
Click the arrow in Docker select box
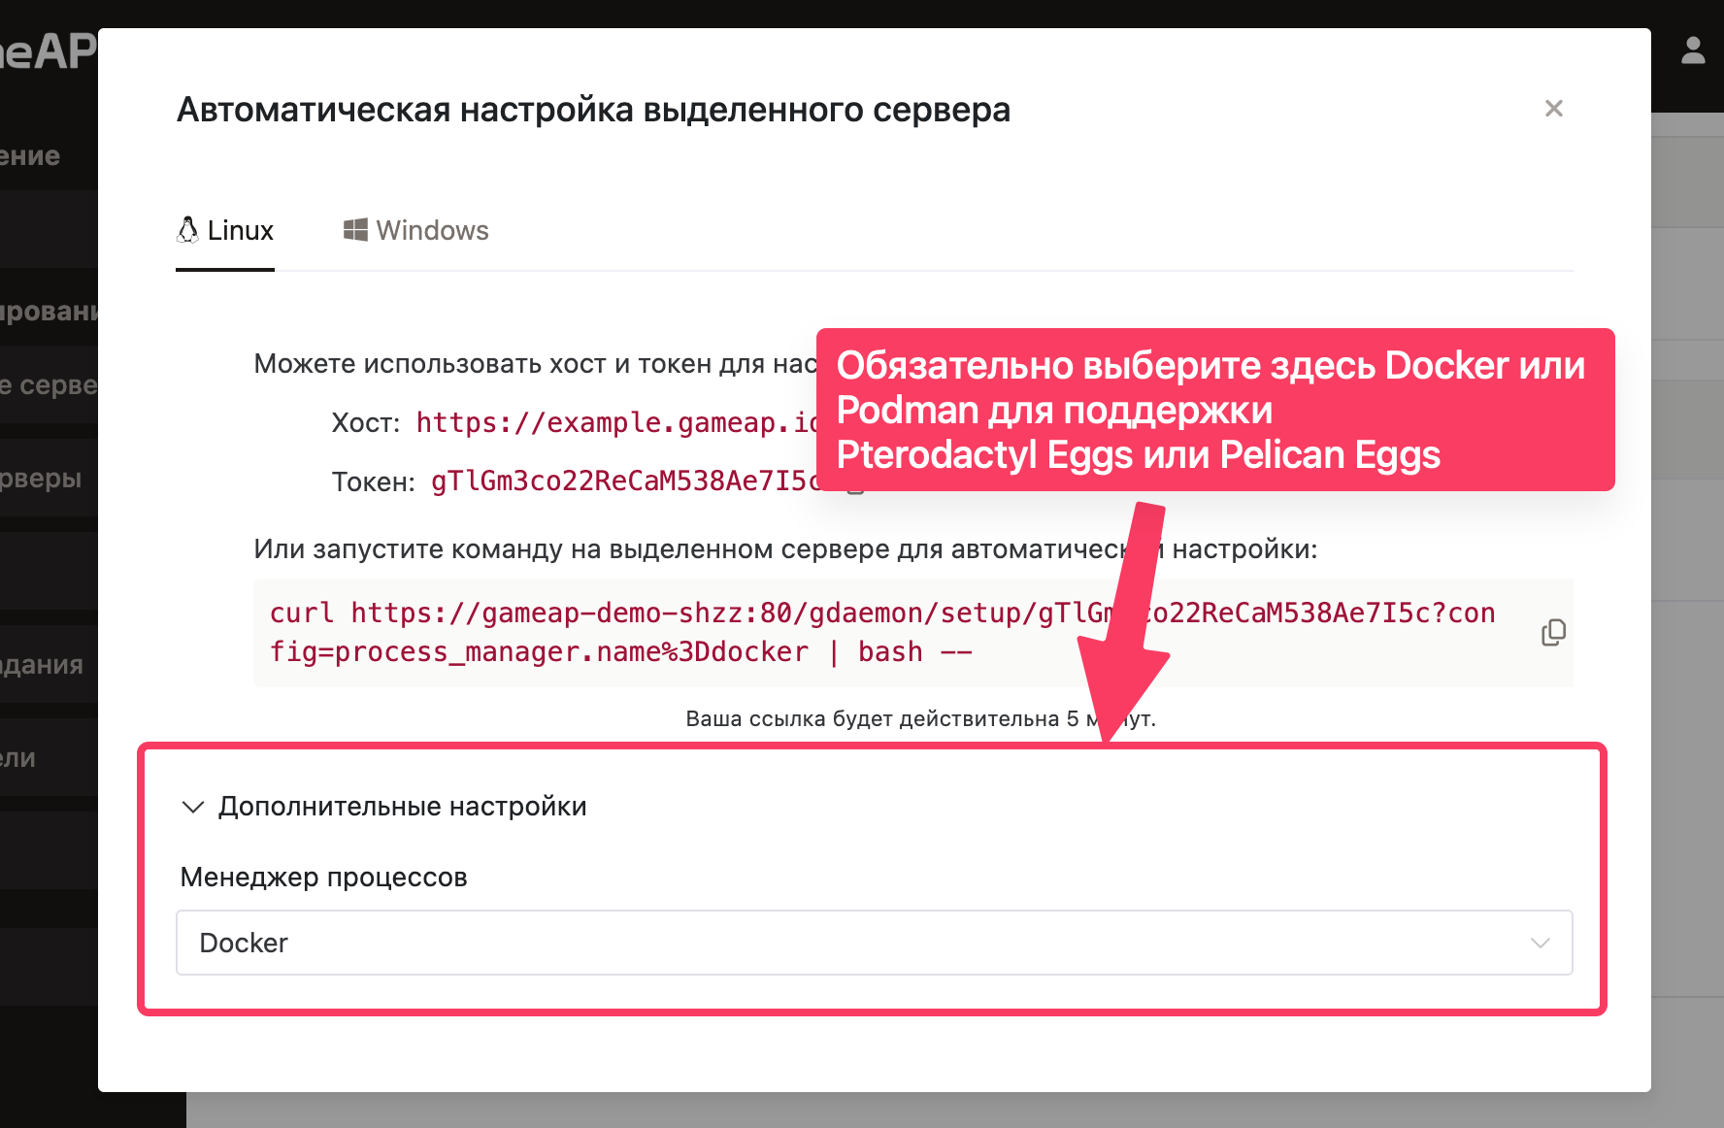tap(1540, 943)
